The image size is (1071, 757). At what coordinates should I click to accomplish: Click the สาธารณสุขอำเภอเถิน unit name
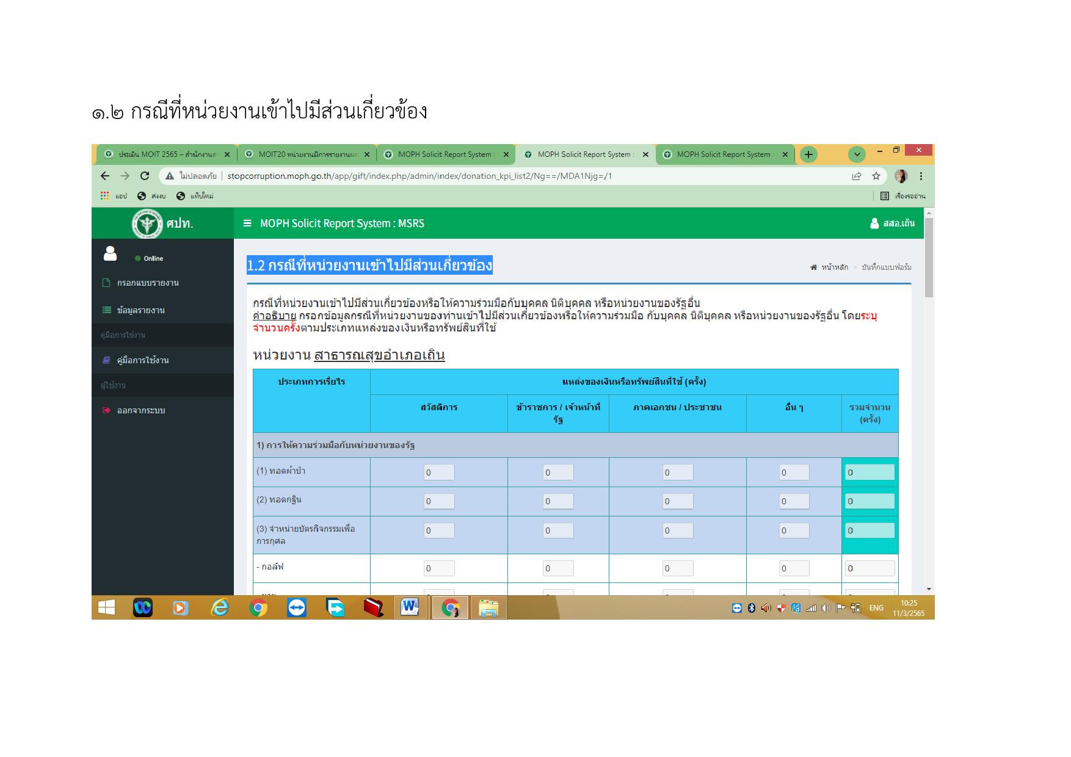pyautogui.click(x=379, y=355)
